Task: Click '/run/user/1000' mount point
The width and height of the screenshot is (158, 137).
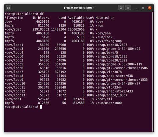Action: pyautogui.click(x=109, y=103)
